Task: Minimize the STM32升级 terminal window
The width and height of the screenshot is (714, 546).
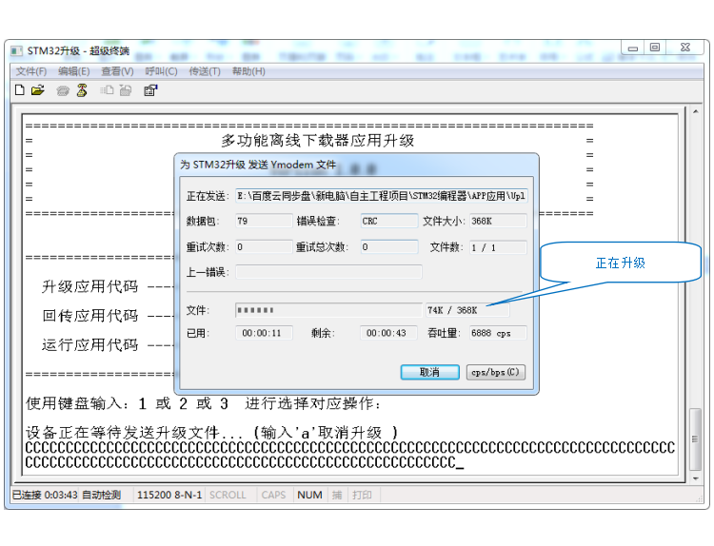Action: (x=633, y=48)
